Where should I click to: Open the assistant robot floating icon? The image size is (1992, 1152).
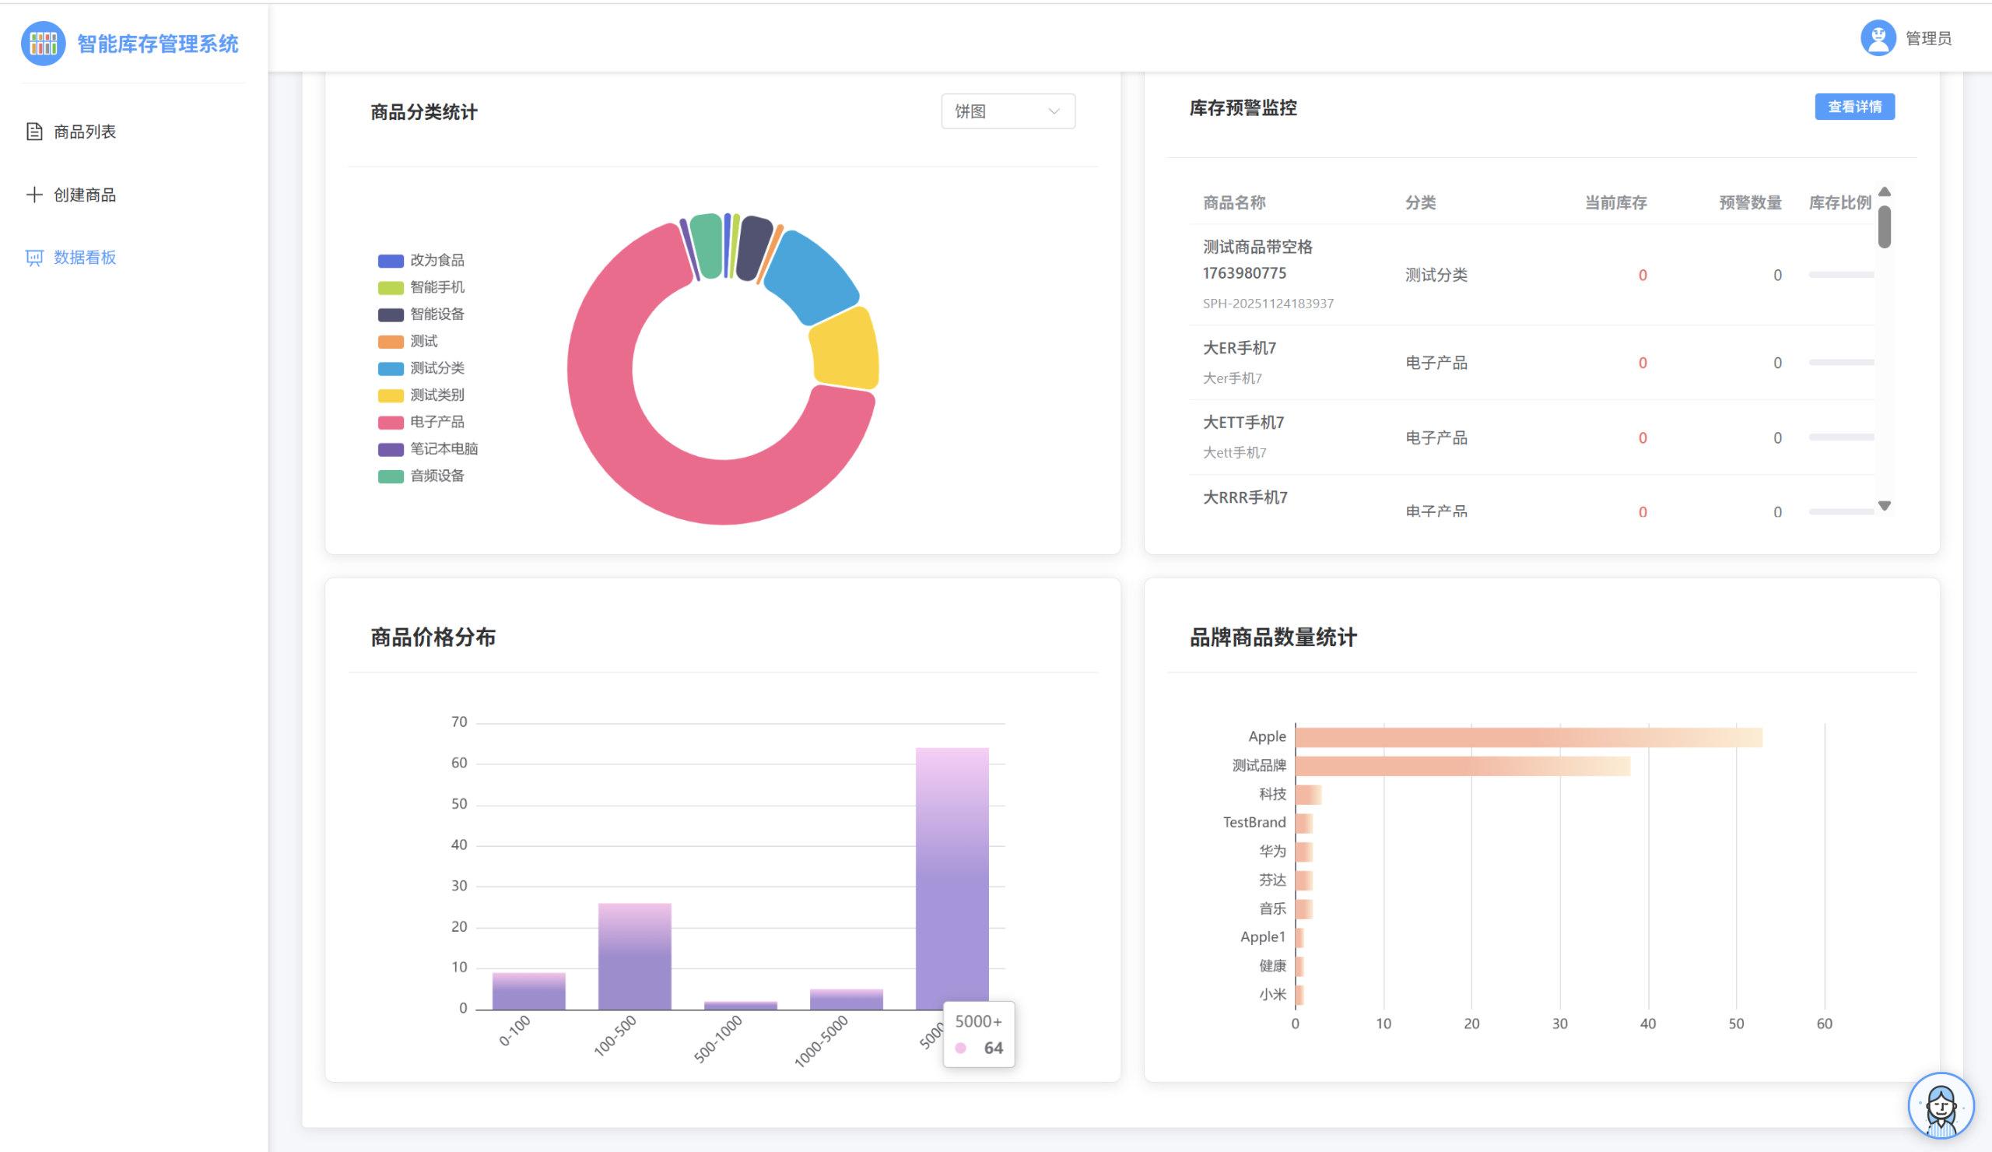coord(1941,1105)
